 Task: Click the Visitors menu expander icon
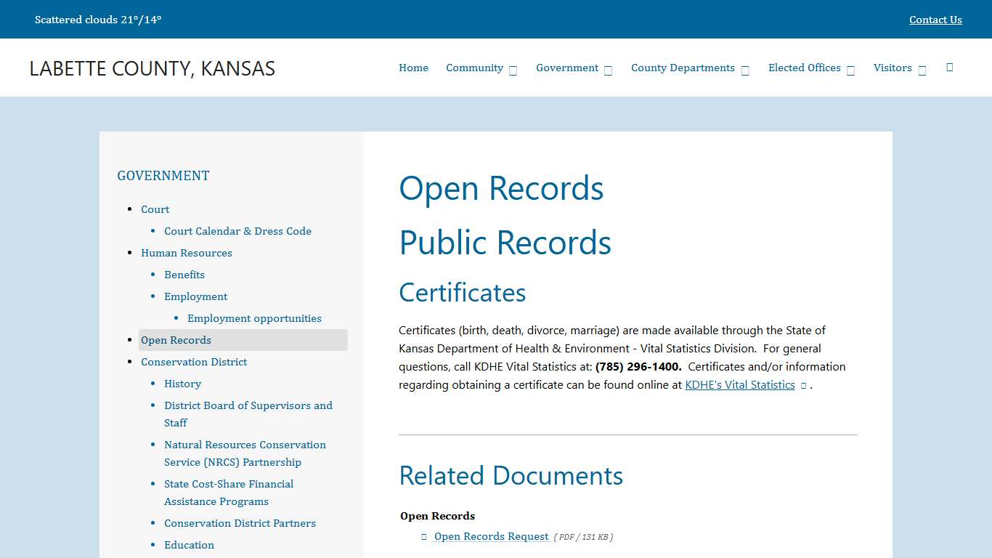click(x=922, y=70)
